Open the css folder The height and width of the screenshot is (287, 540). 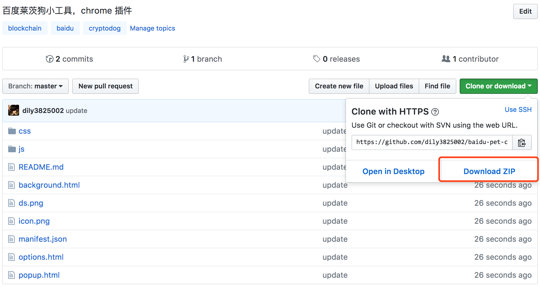click(x=25, y=131)
